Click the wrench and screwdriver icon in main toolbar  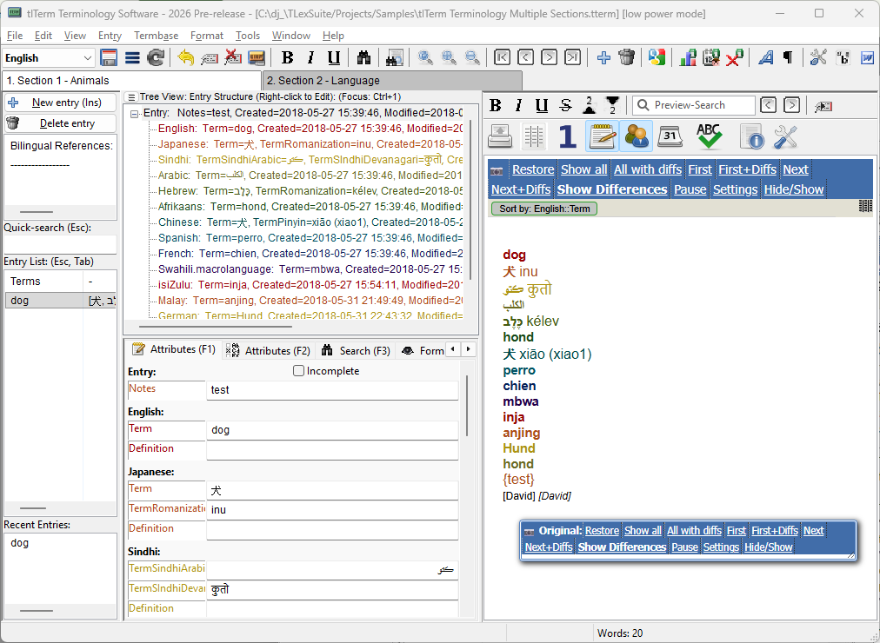click(x=818, y=57)
